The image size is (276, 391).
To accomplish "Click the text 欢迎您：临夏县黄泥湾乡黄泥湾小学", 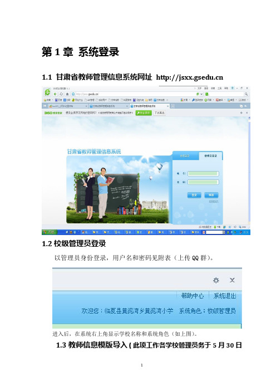I will point(127,311).
